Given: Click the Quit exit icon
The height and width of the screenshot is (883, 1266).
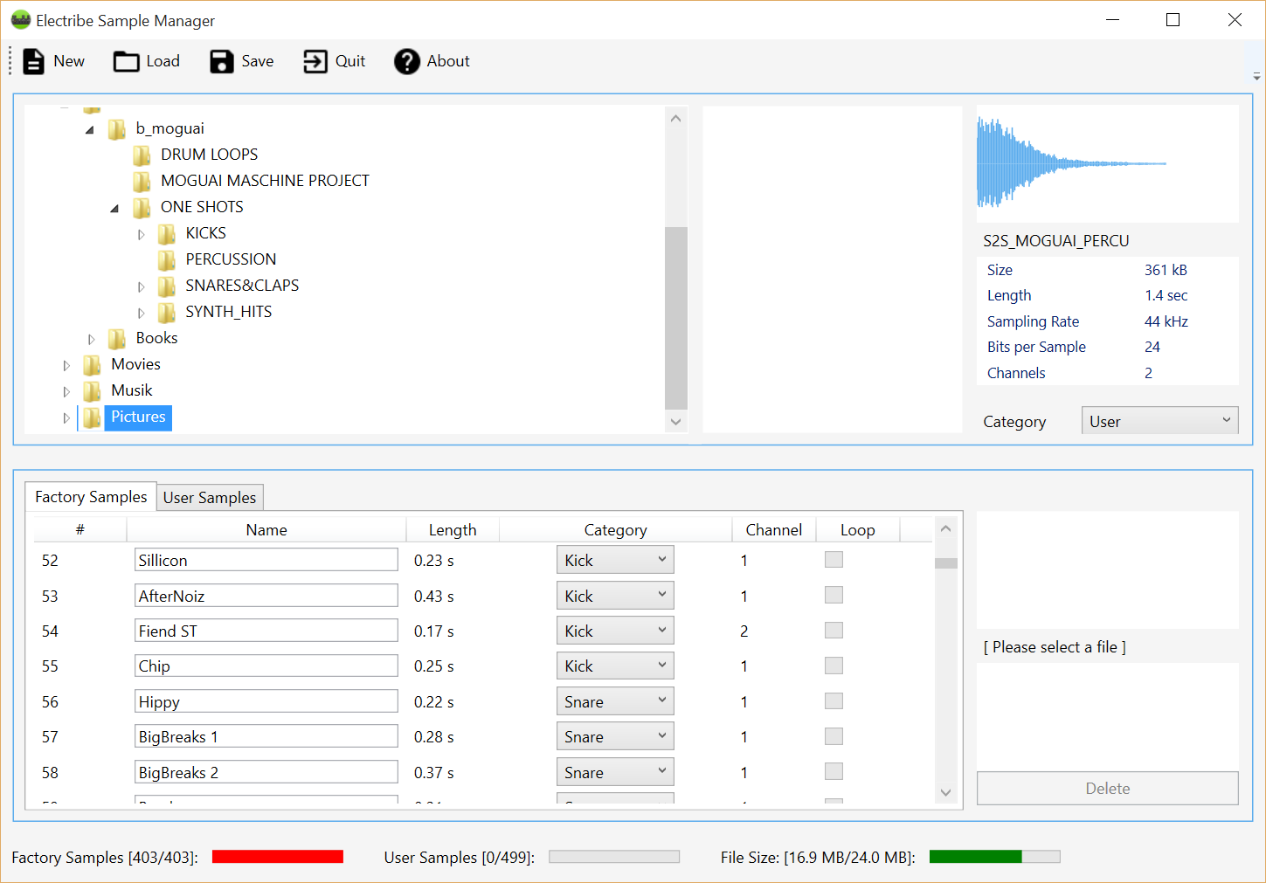Looking at the screenshot, I should 315,61.
